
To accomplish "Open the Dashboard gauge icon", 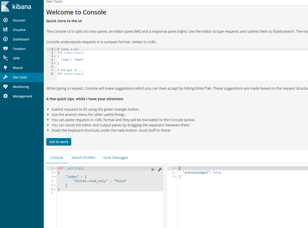I will 5,39.
